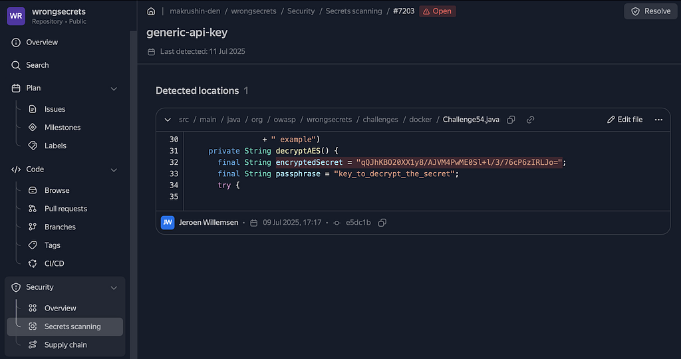Image resolution: width=681 pixels, height=359 pixels.
Task: Collapse the Challenge54.java code block
Action: 167,120
